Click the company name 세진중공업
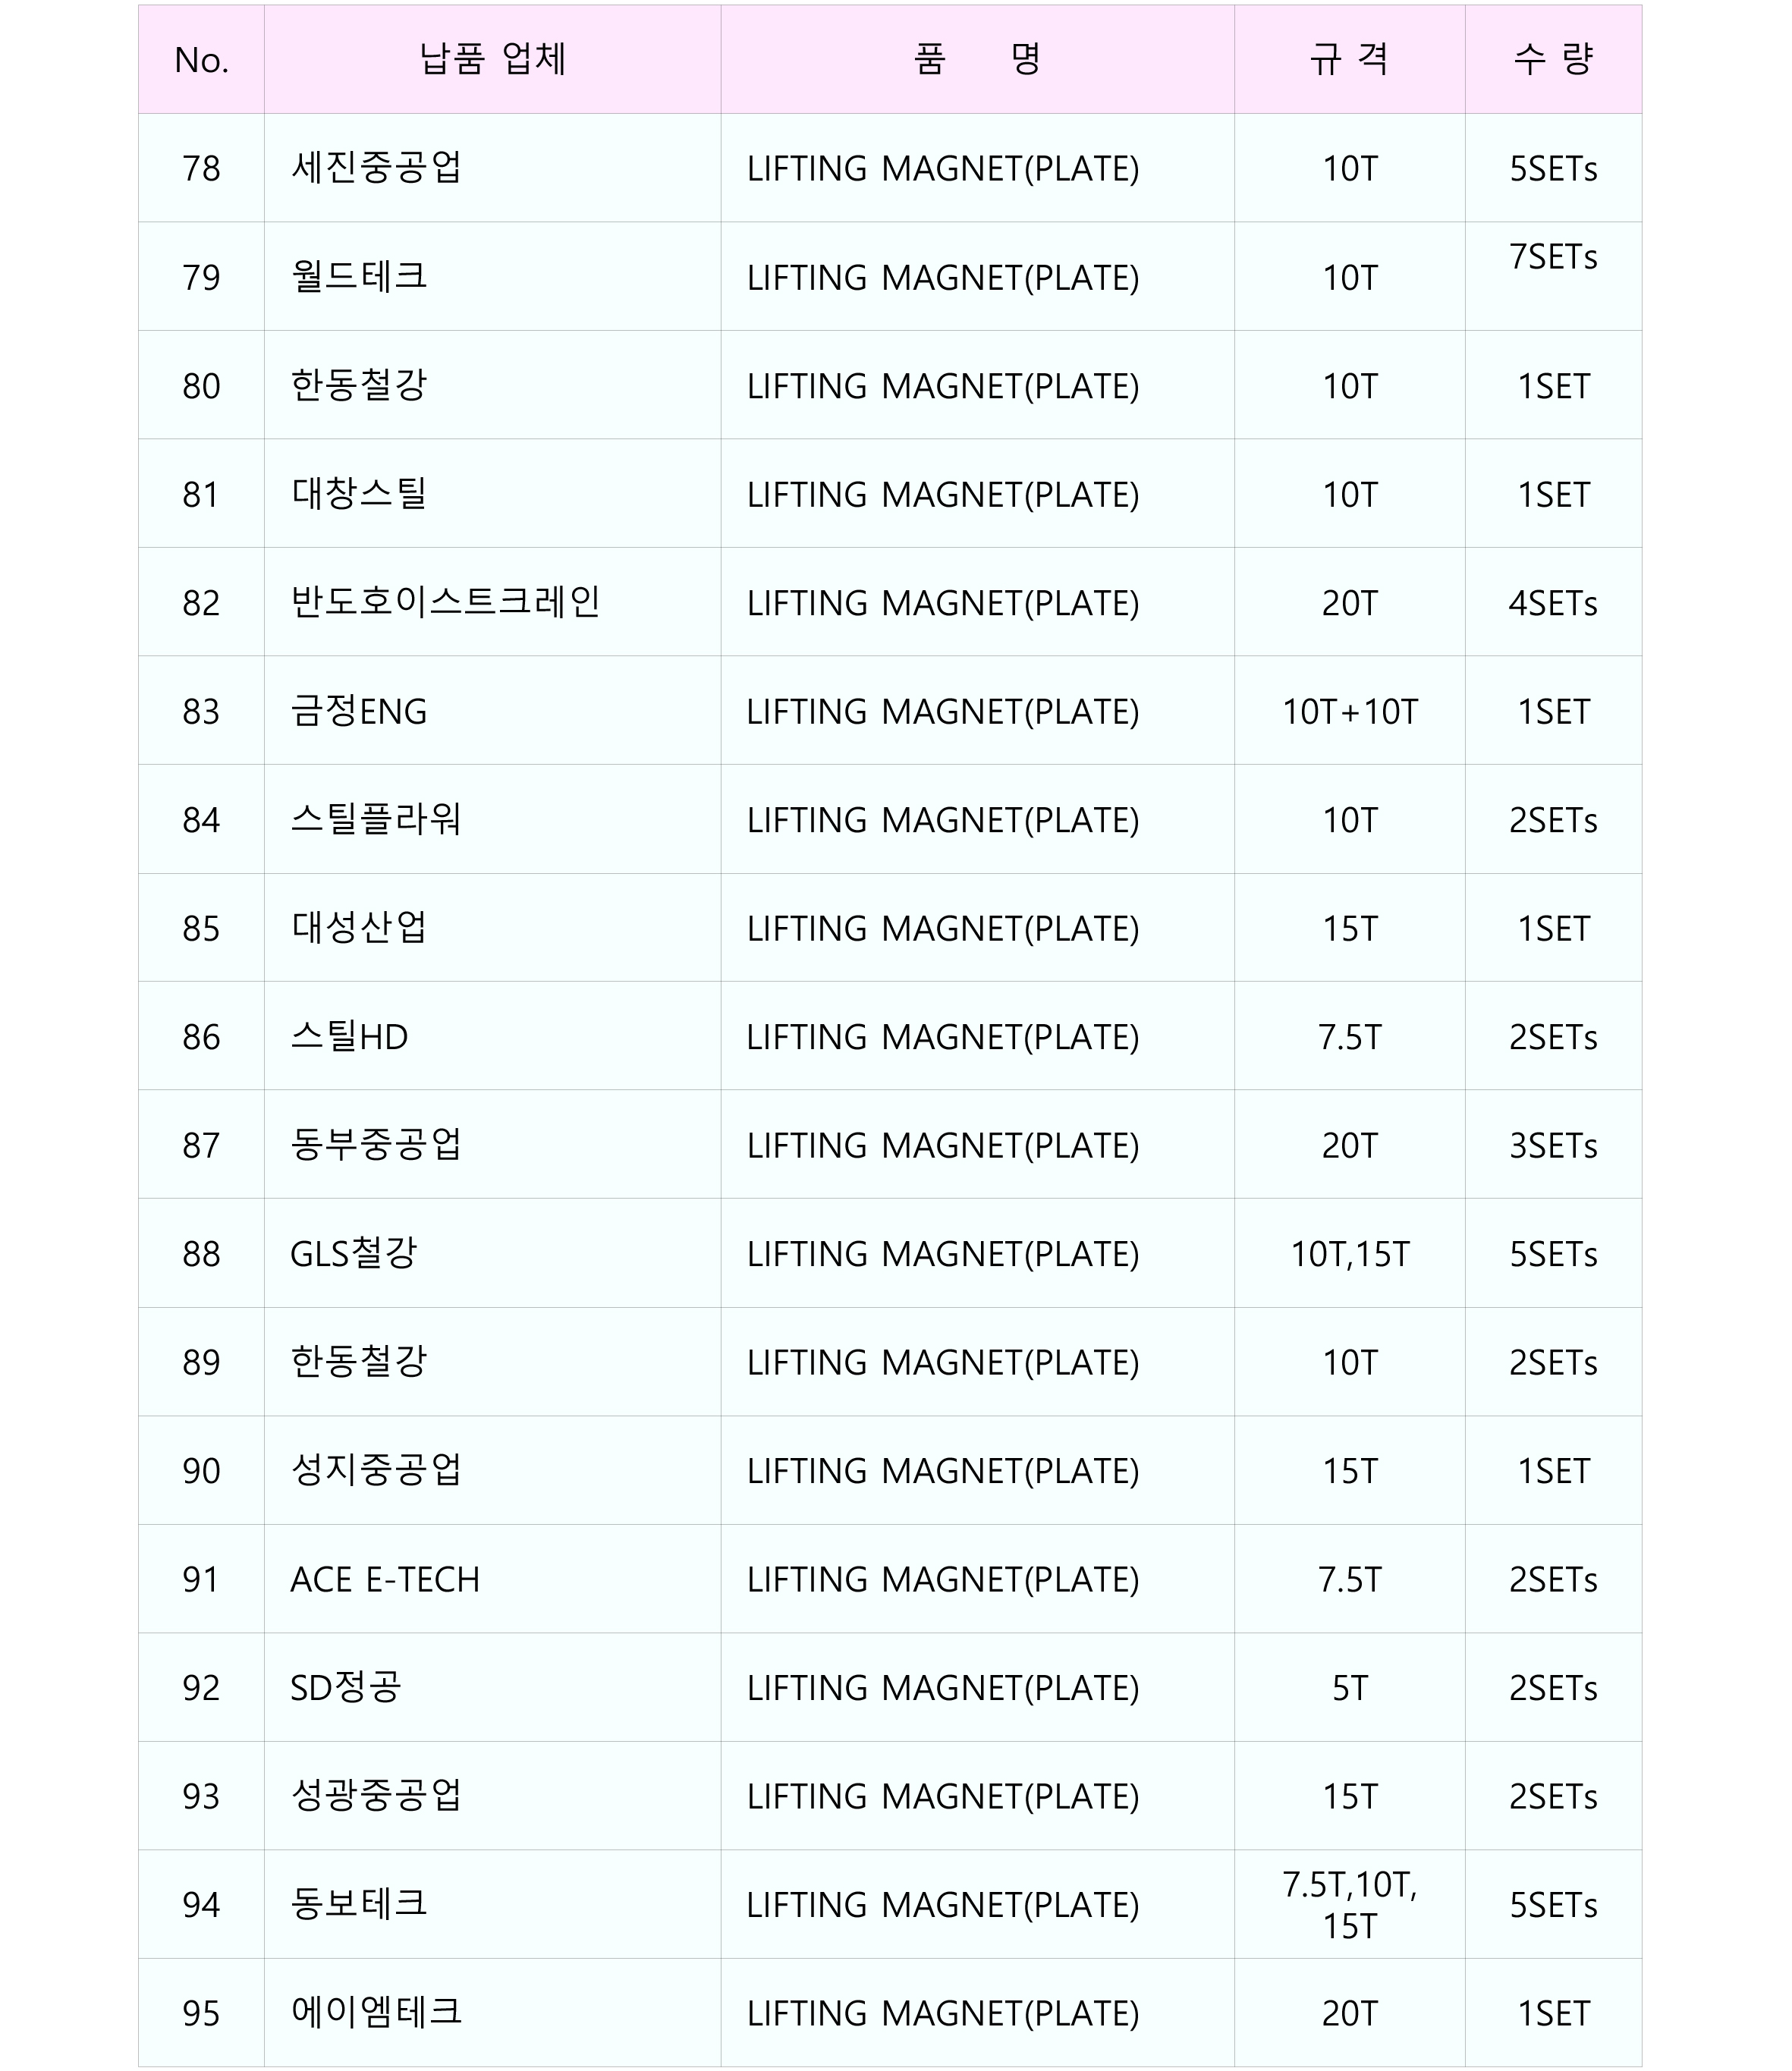The height and width of the screenshot is (2071, 1792). pyautogui.click(x=376, y=168)
